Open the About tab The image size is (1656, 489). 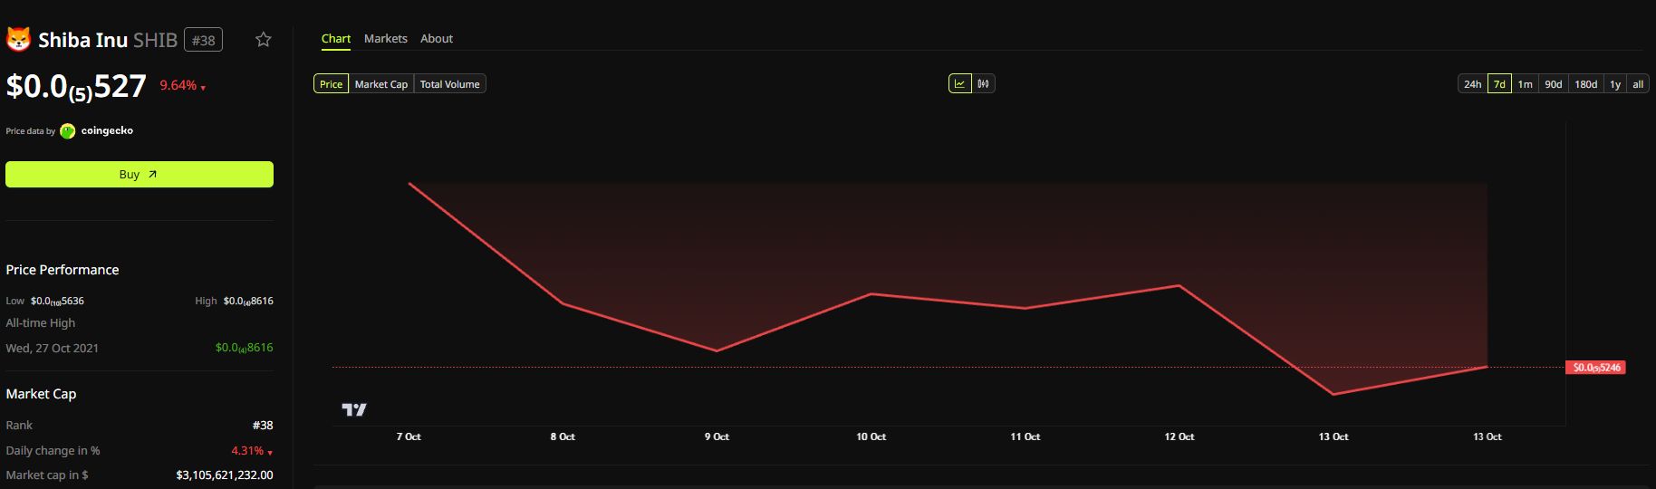(437, 39)
